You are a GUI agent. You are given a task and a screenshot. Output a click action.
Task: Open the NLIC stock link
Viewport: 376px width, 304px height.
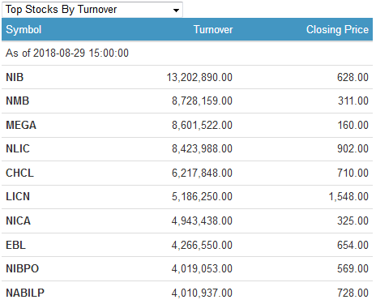coord(18,148)
